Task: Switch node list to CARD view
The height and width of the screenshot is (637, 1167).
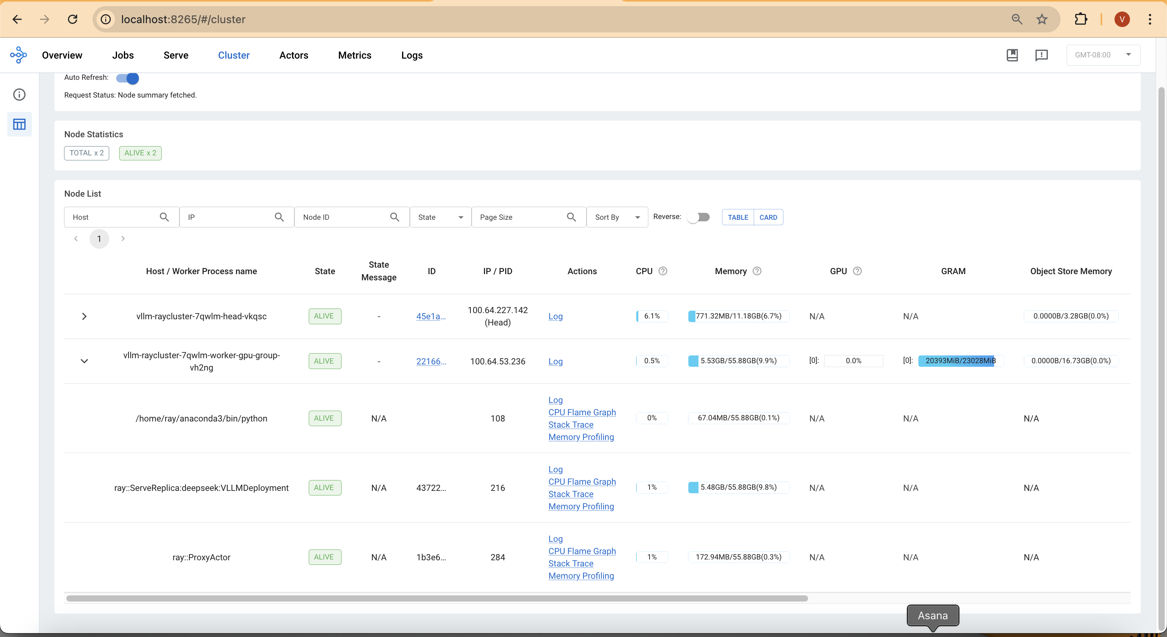Action: click(768, 217)
